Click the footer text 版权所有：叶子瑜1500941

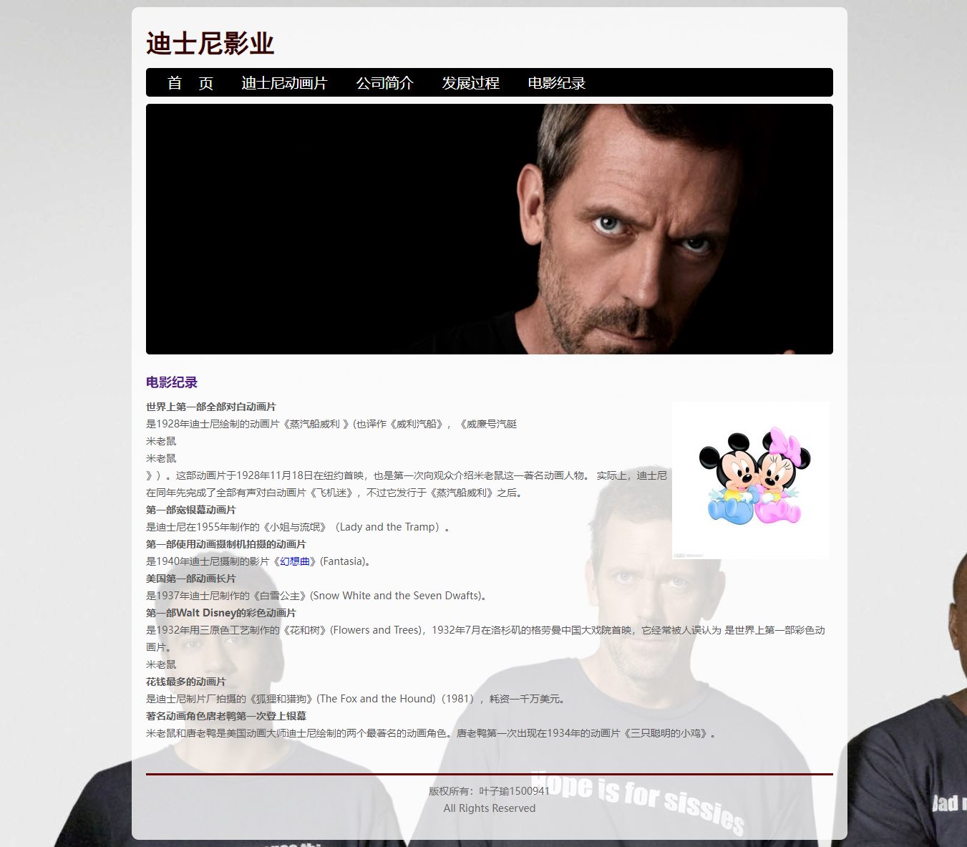click(490, 791)
